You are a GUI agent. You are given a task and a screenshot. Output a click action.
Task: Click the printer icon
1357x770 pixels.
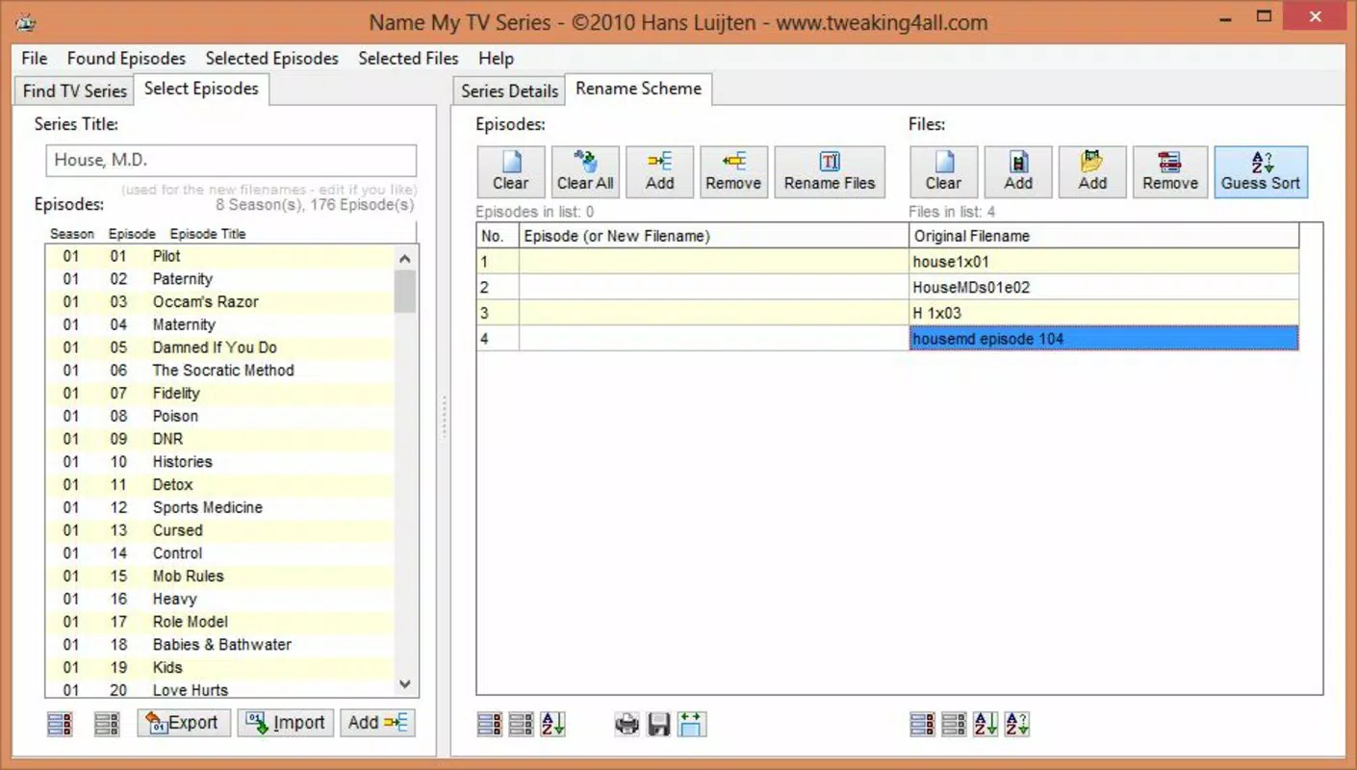[627, 724]
